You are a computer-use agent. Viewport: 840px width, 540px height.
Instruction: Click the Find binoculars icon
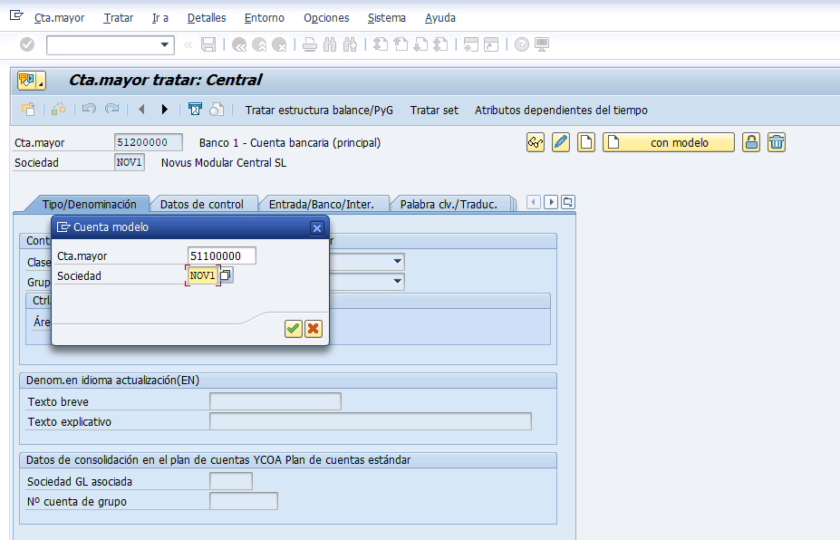point(330,44)
